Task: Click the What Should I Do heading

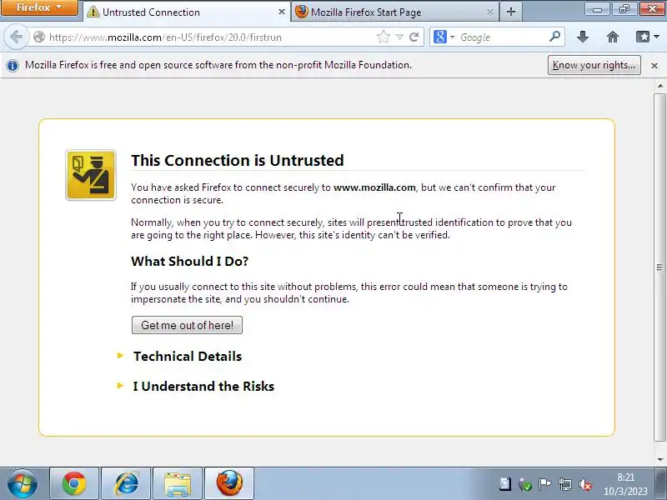Action: tap(189, 261)
